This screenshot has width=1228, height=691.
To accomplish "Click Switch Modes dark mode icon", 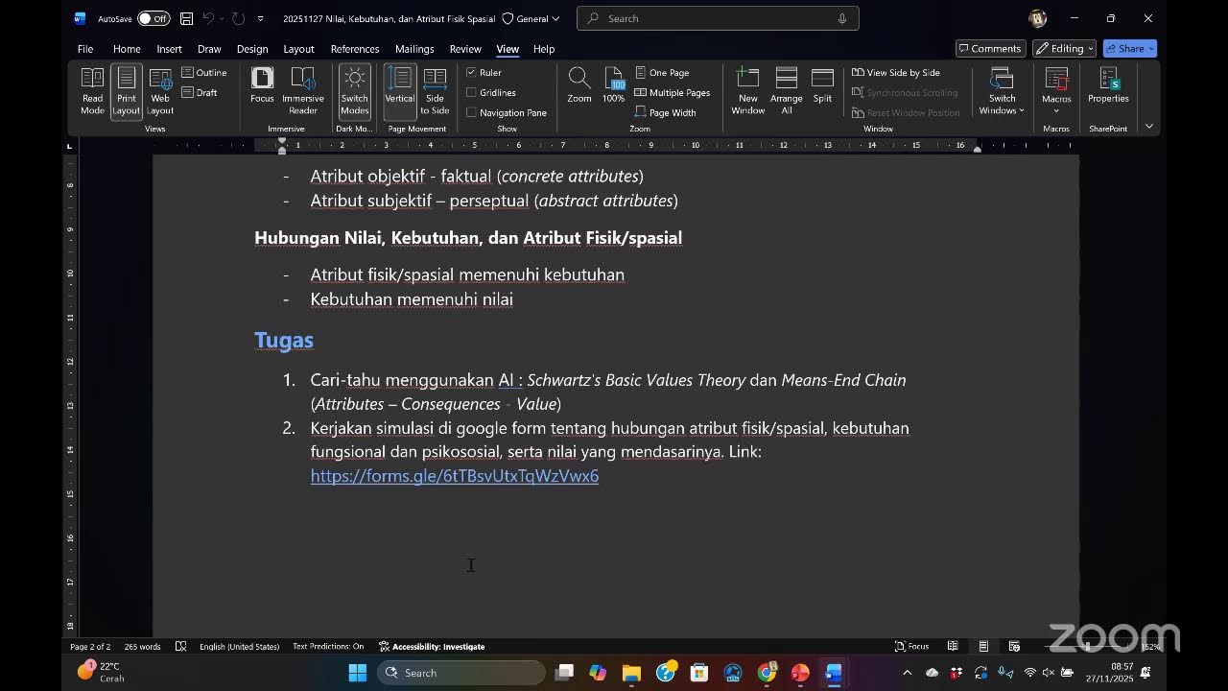I will (x=354, y=91).
